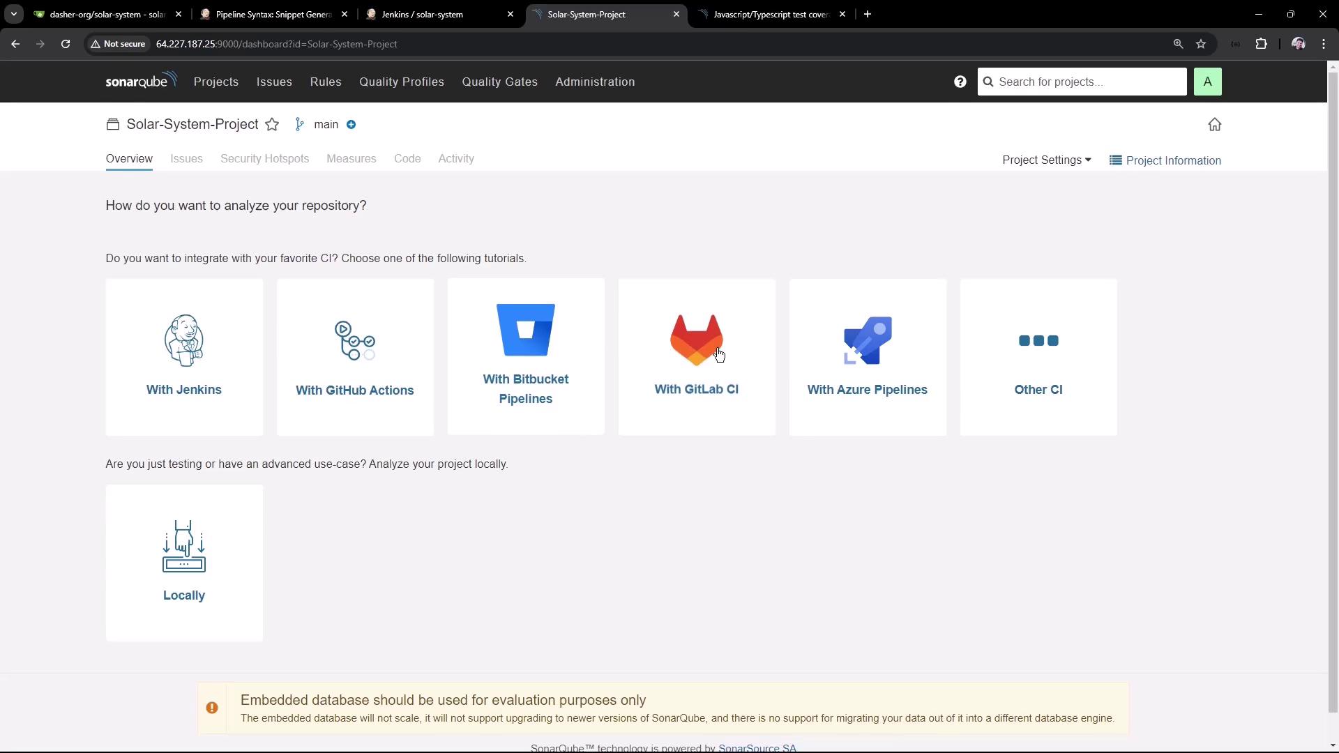1339x753 pixels.
Task: Open the Project Information link
Action: click(1165, 160)
